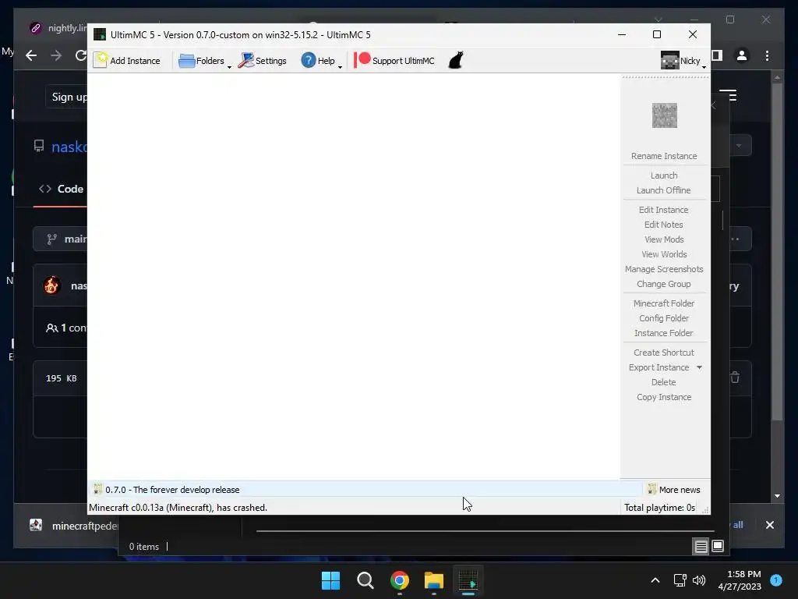Click the Support UltimMC Patreon button

[394, 61]
